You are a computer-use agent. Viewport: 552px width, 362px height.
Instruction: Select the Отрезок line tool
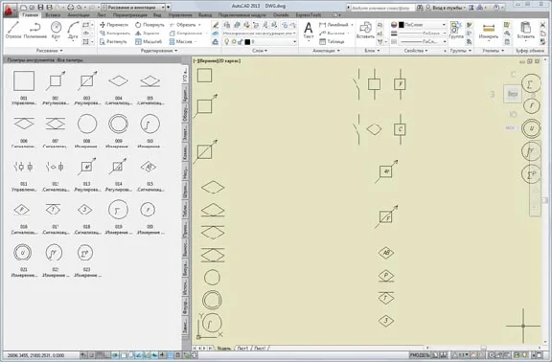pos(13,30)
